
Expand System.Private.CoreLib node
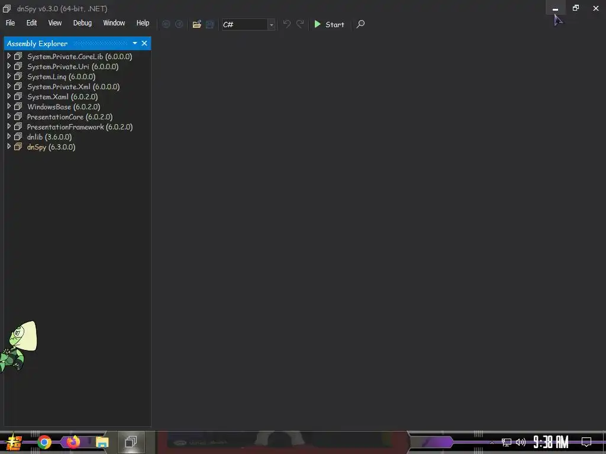coord(9,56)
